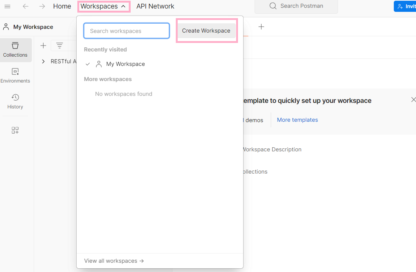The image size is (416, 272).
Task: Go back with the left arrow
Action: (26, 6)
